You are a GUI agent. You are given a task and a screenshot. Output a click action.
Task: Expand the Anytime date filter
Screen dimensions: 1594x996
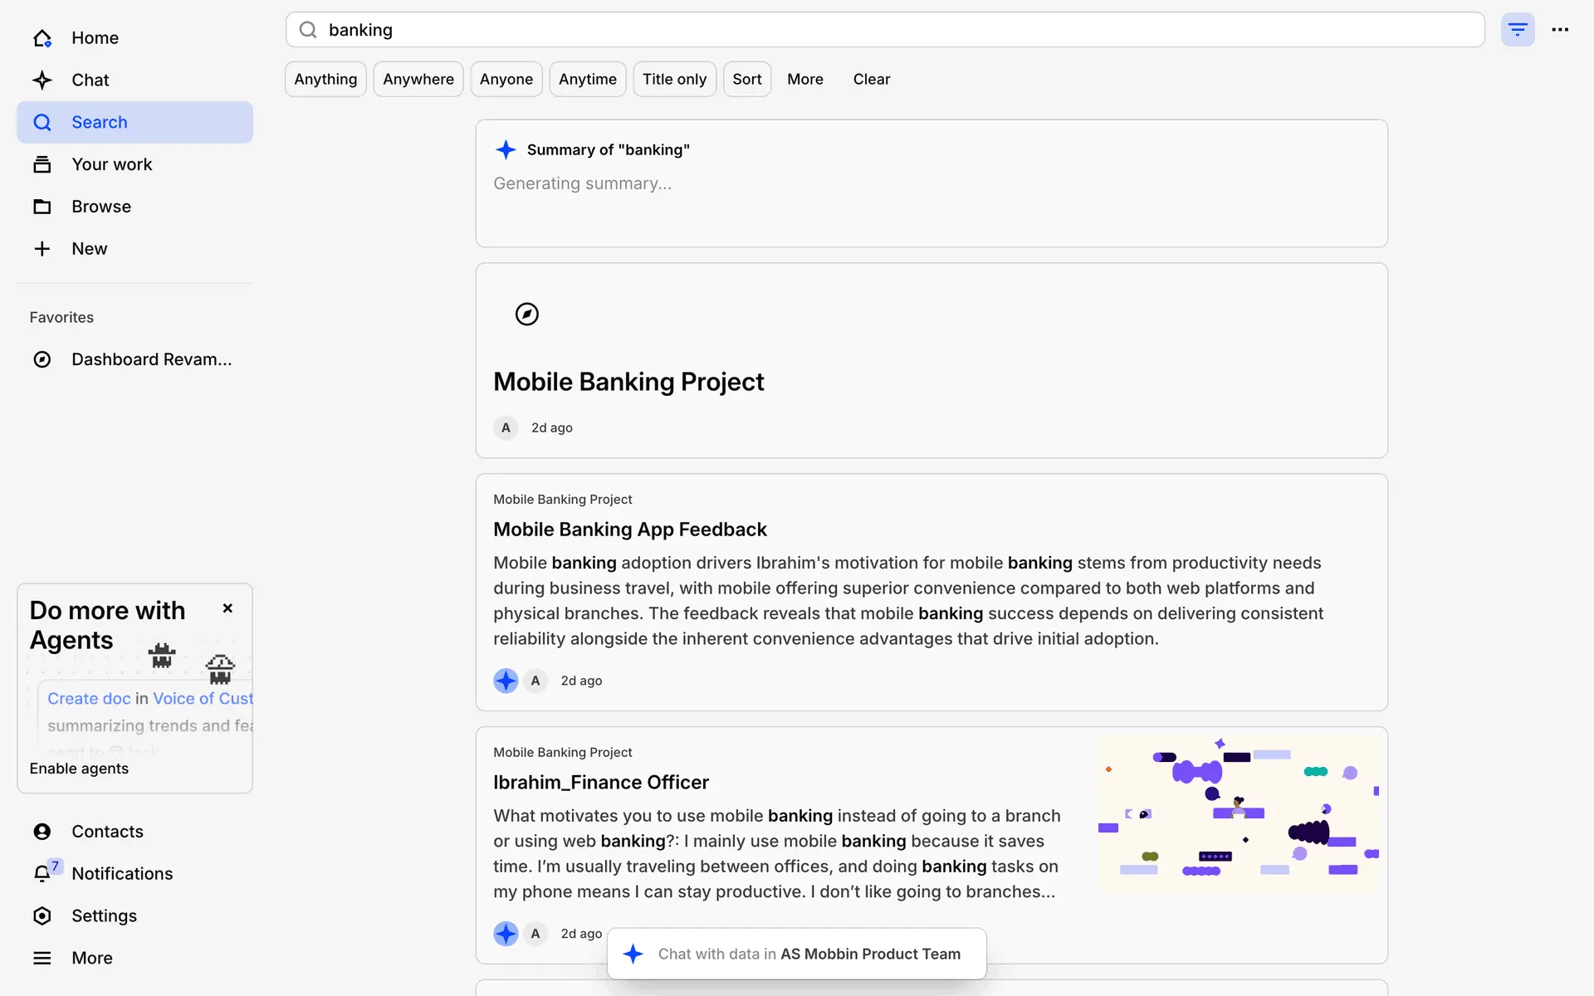(x=587, y=79)
